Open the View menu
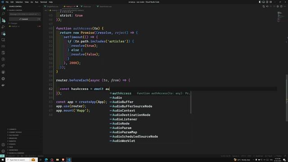The width and height of the screenshot is (288, 162). tap(27, 2)
